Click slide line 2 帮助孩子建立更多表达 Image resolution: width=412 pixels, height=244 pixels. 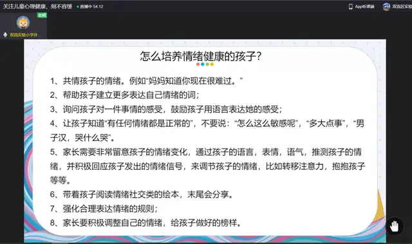click(124, 95)
